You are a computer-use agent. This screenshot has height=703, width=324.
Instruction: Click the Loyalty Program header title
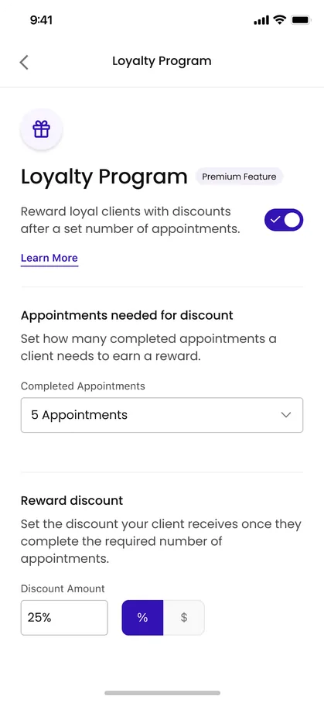(x=162, y=61)
